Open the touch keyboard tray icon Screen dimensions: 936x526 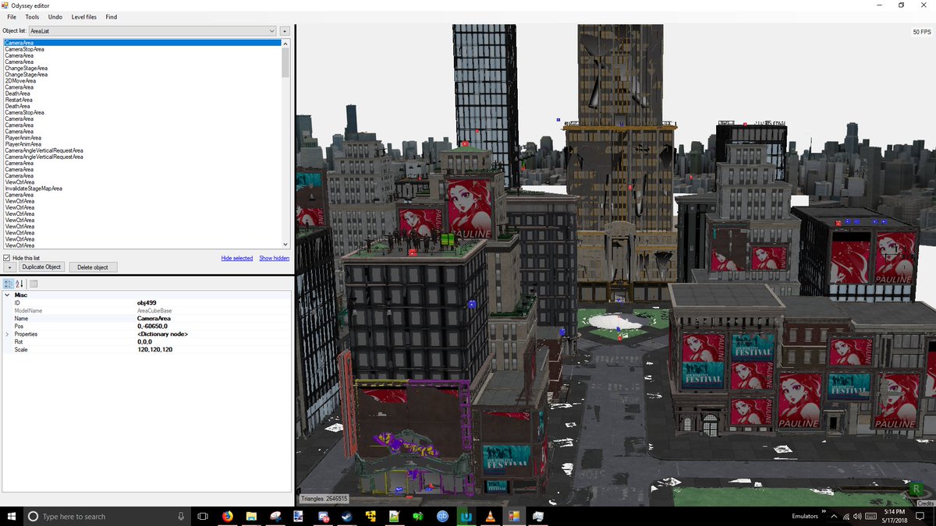[870, 516]
